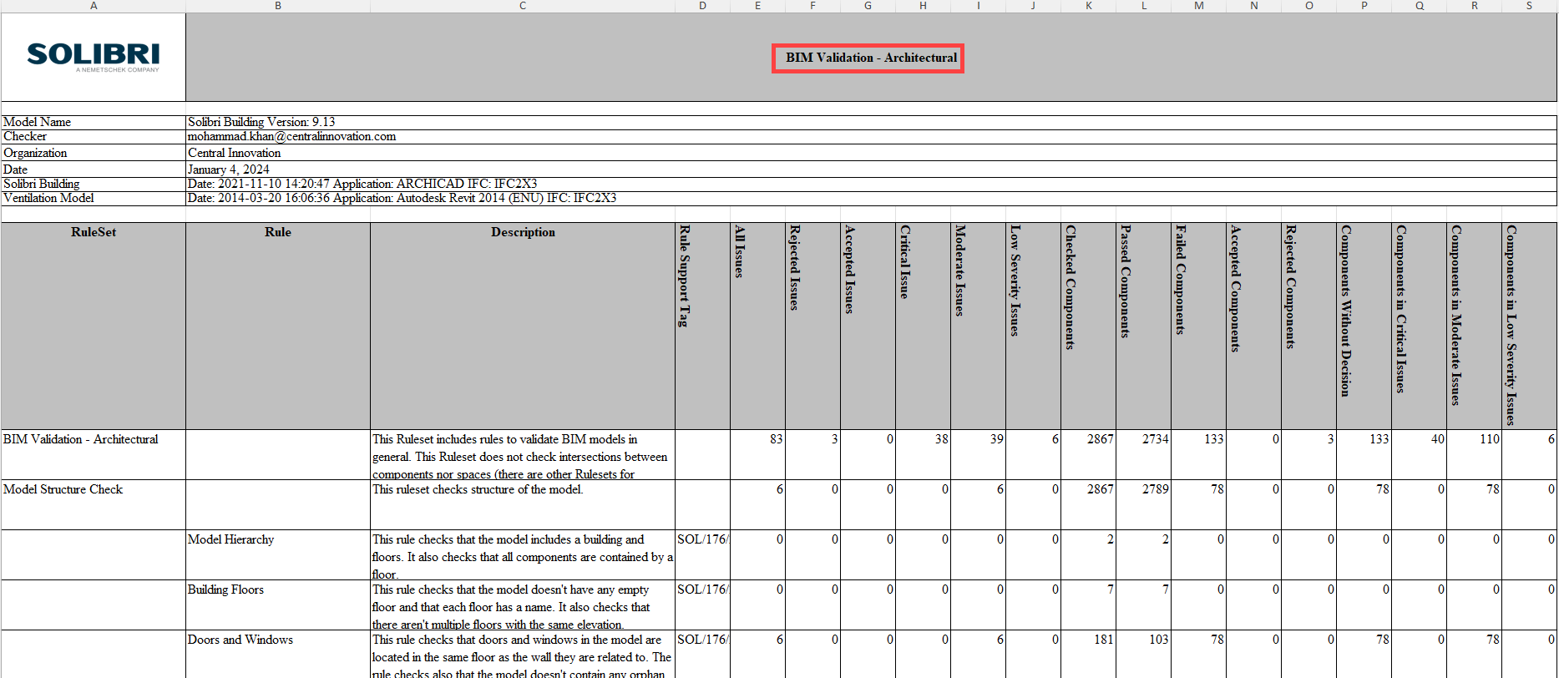Select the All Issues value 83

(757, 454)
